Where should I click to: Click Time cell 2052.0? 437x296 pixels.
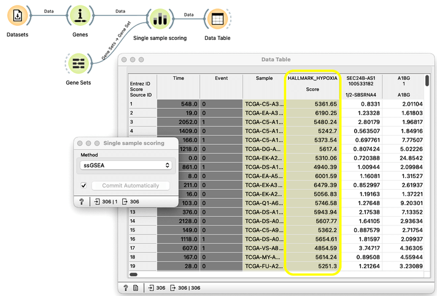(x=179, y=122)
